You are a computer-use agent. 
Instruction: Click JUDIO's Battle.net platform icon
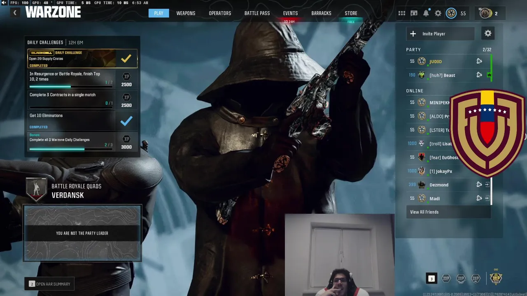click(479, 61)
